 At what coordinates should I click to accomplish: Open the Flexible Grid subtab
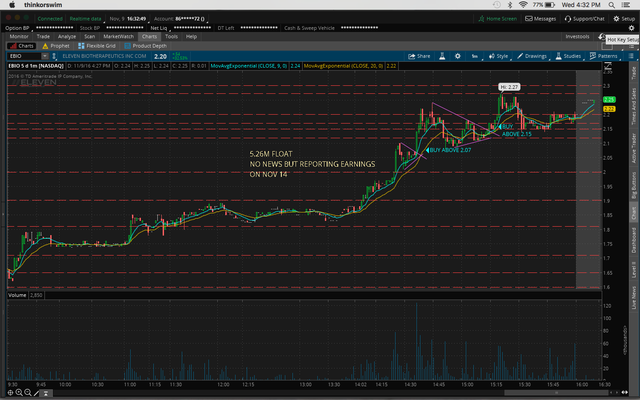point(97,46)
